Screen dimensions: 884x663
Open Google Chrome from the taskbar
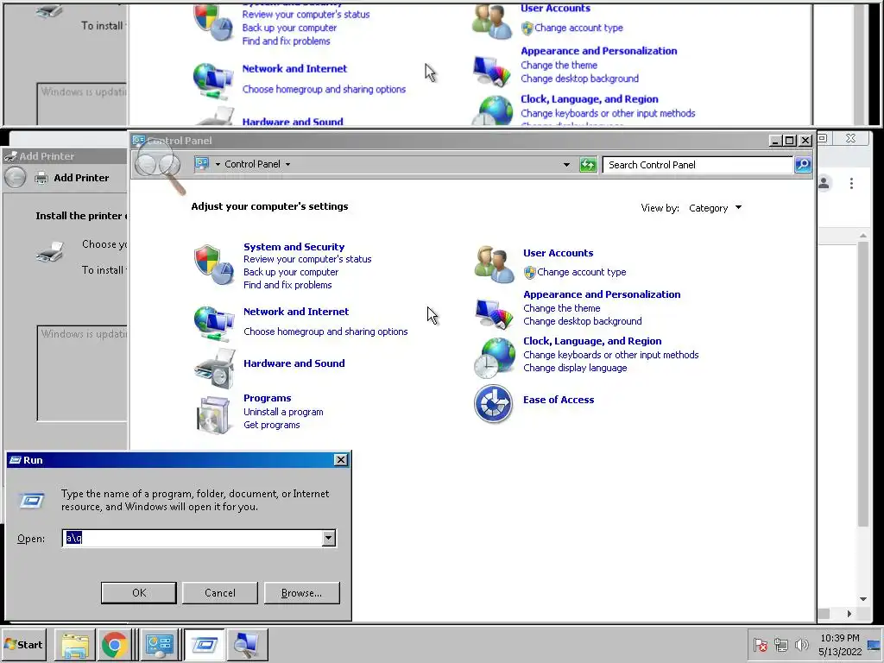(x=115, y=645)
